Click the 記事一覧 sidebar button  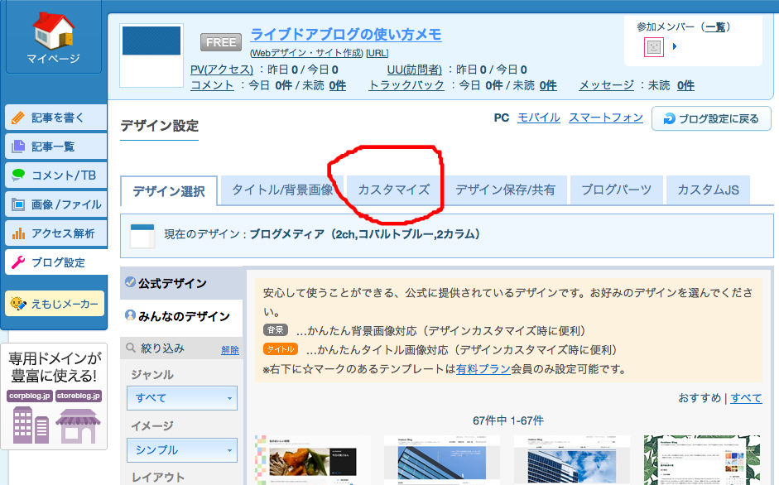[56, 146]
